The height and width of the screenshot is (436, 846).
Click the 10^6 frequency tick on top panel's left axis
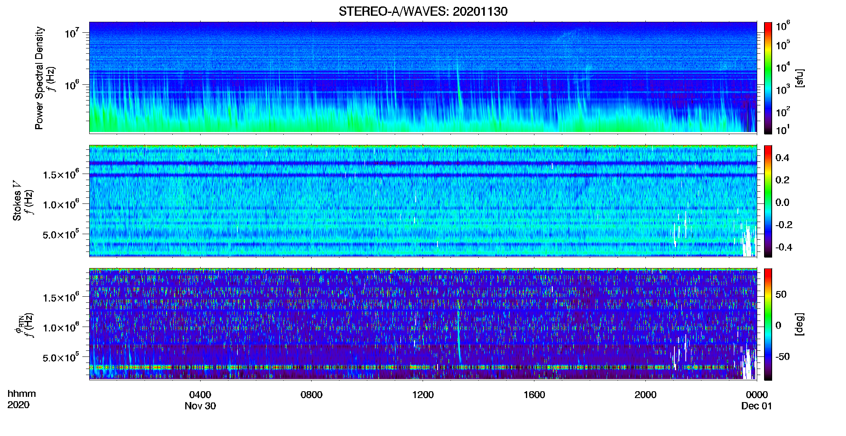[x=71, y=85]
